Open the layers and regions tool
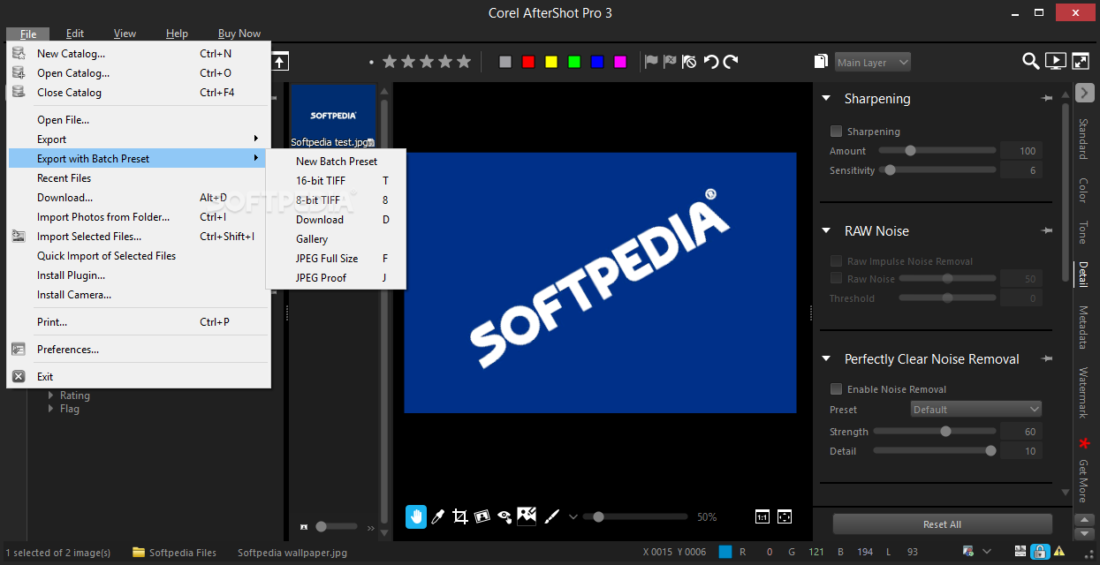Screen dimensions: 1100x565 [527, 516]
